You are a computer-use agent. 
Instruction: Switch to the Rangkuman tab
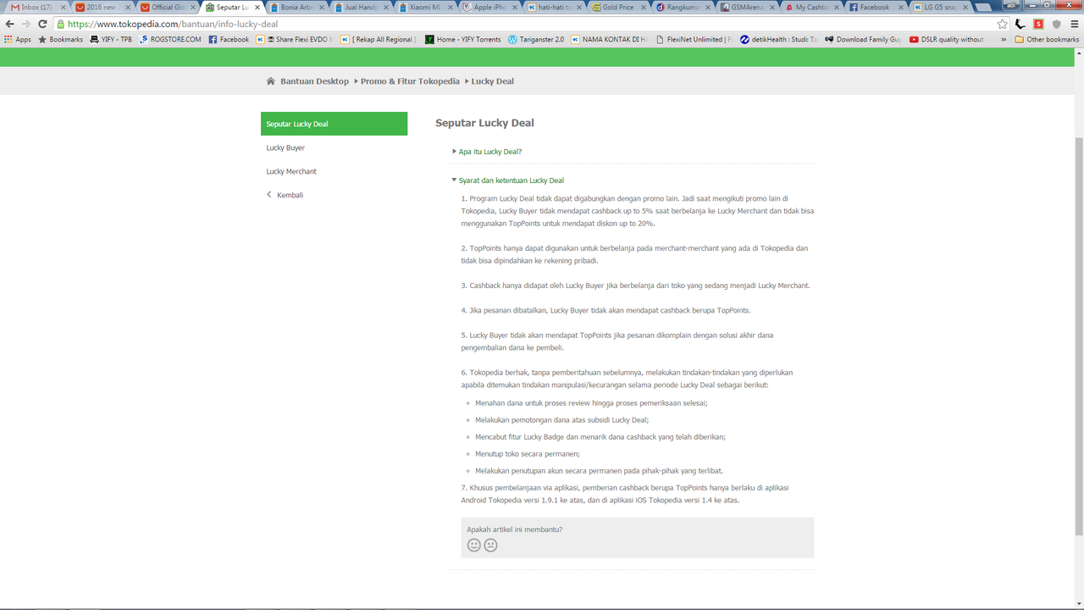pyautogui.click(x=683, y=7)
